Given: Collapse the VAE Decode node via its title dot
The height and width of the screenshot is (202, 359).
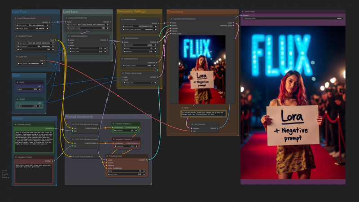Looking at the screenshot, I should (x=193, y=124).
